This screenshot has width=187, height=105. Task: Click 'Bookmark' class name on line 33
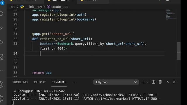tap(65, 44)
